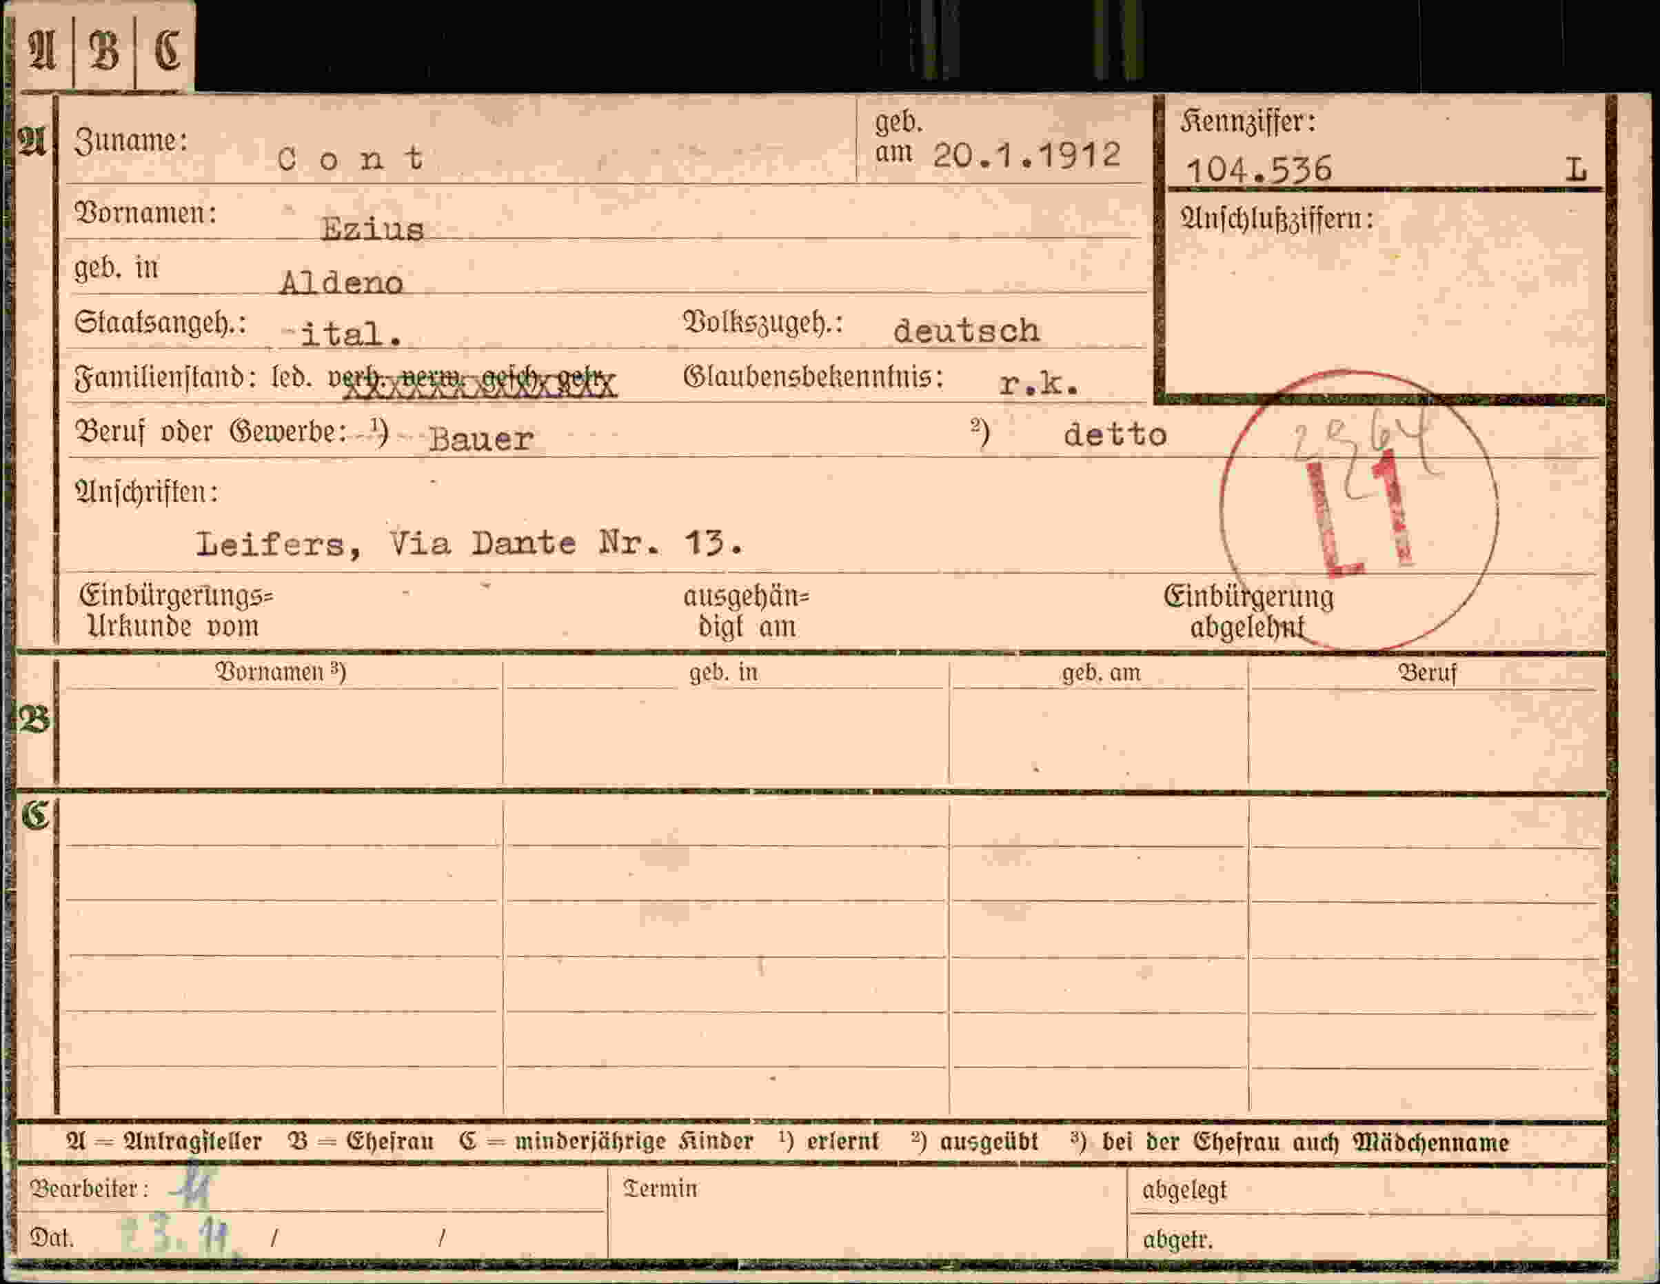Viewport: 1660px width, 1284px height.
Task: Click the index tab letter B at top
Action: tap(104, 52)
